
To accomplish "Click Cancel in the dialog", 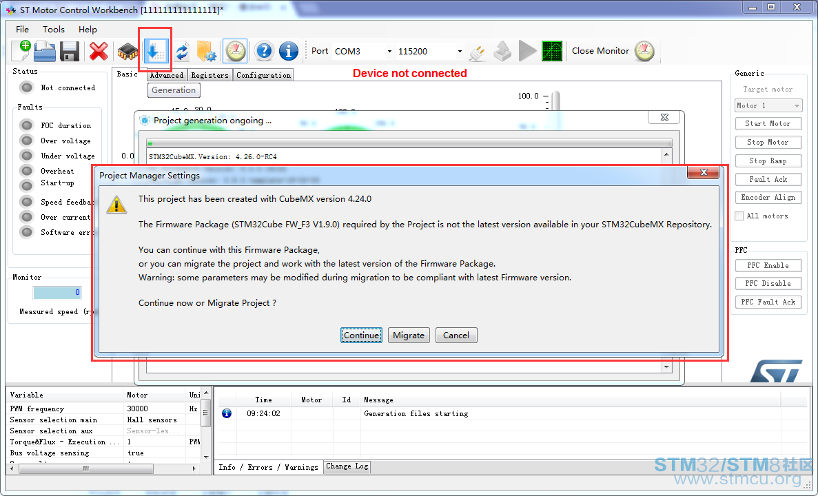I will click(x=456, y=335).
